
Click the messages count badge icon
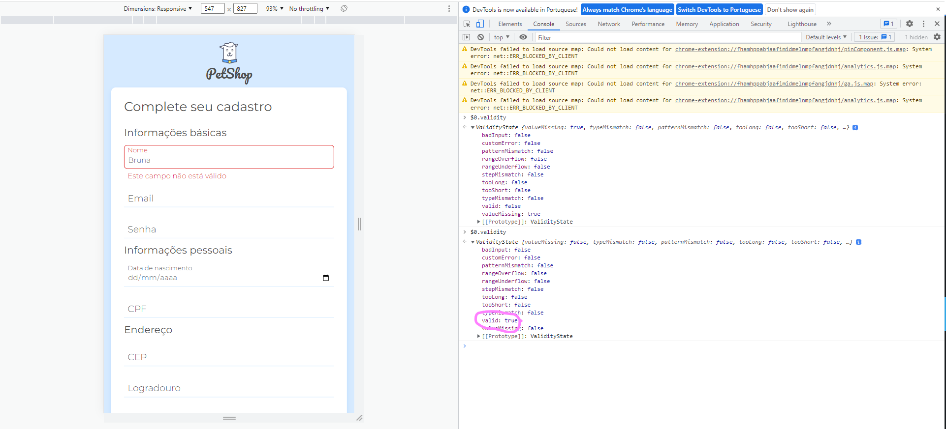(x=888, y=24)
